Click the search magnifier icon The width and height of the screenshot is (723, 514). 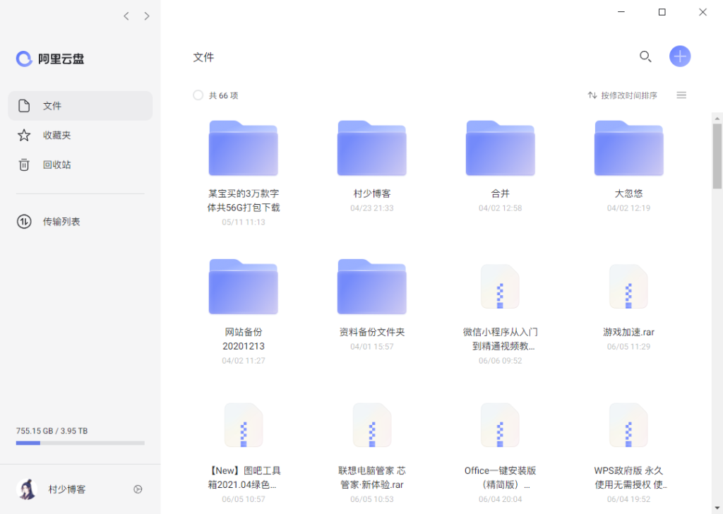(645, 56)
